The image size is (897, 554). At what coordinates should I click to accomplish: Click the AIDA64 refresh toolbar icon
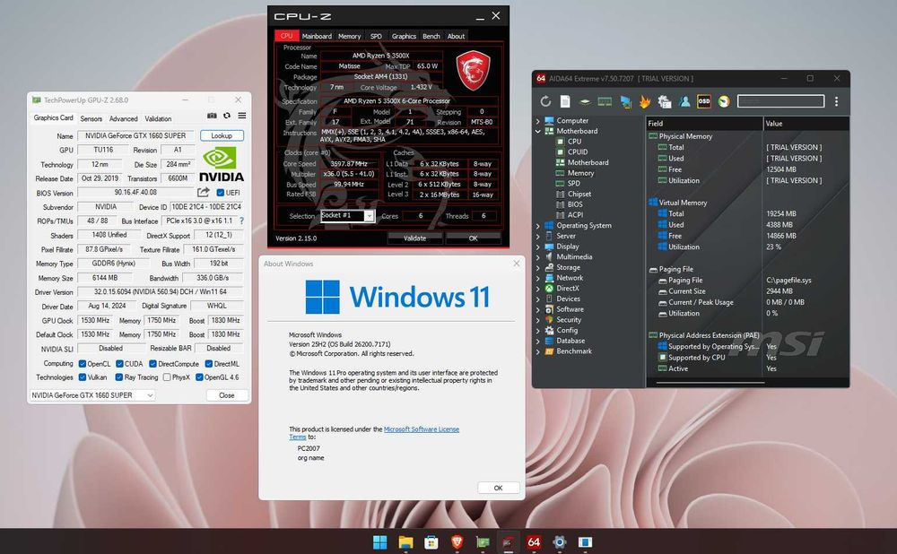pyautogui.click(x=545, y=101)
